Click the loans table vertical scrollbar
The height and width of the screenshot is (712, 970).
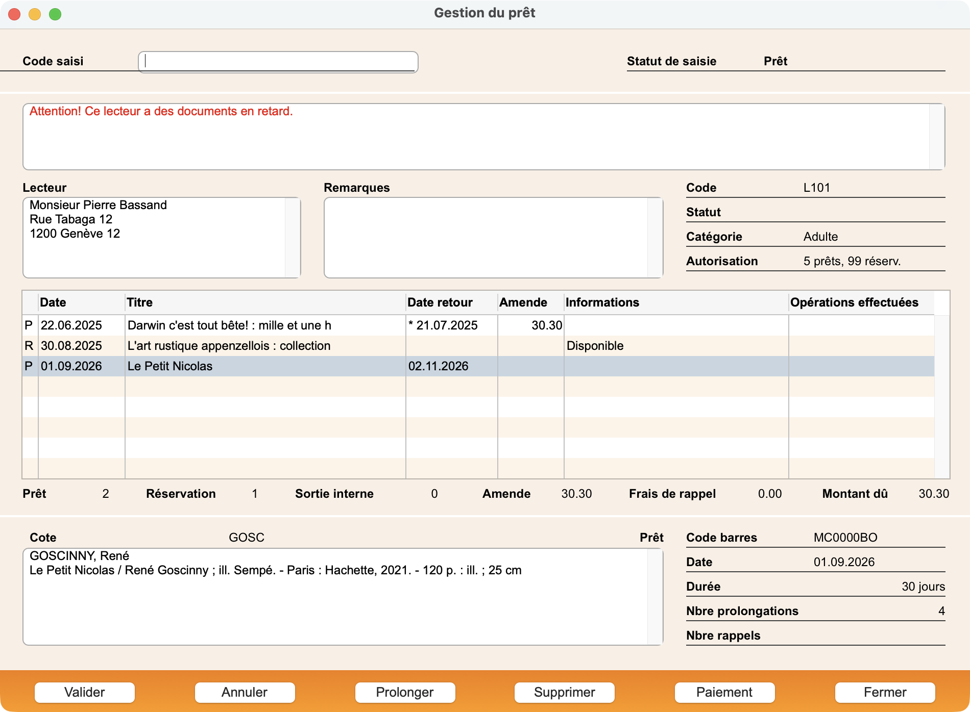(942, 396)
